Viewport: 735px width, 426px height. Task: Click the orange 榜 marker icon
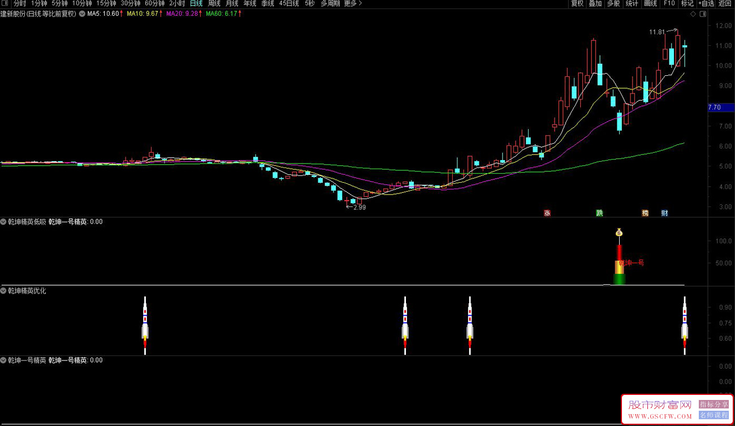tap(645, 213)
